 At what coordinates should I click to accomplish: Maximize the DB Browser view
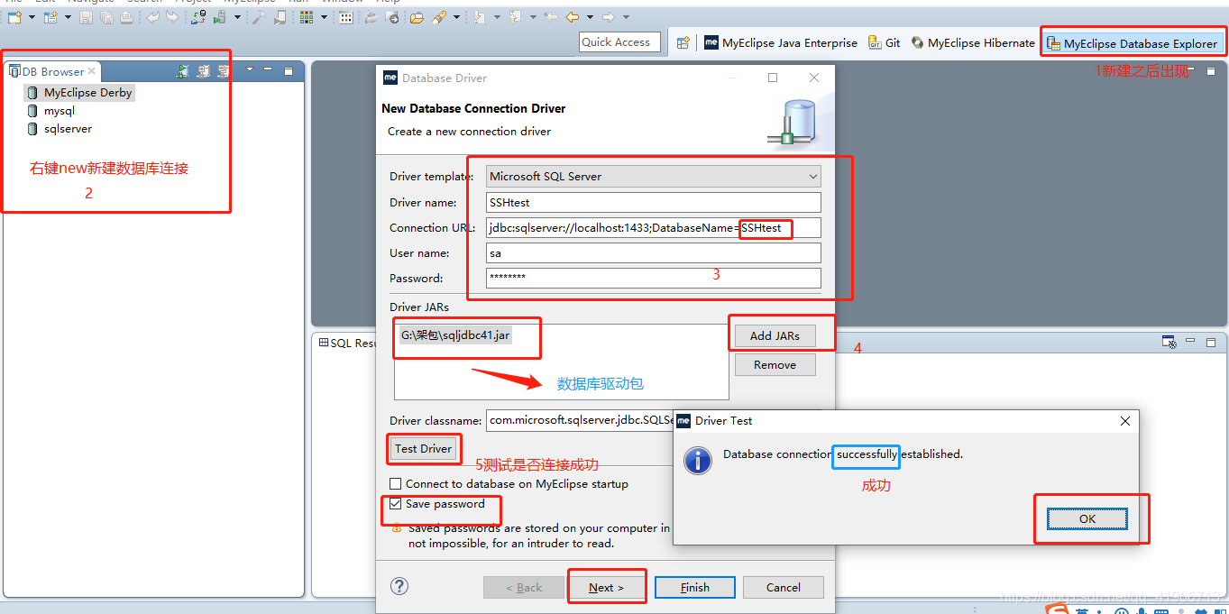point(289,70)
